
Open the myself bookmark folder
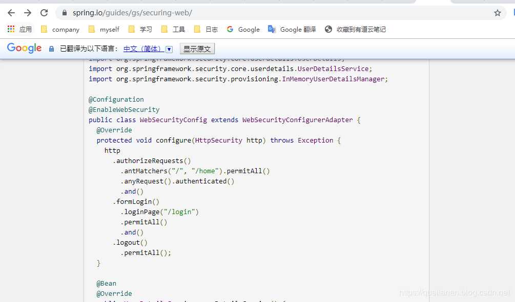(104, 30)
